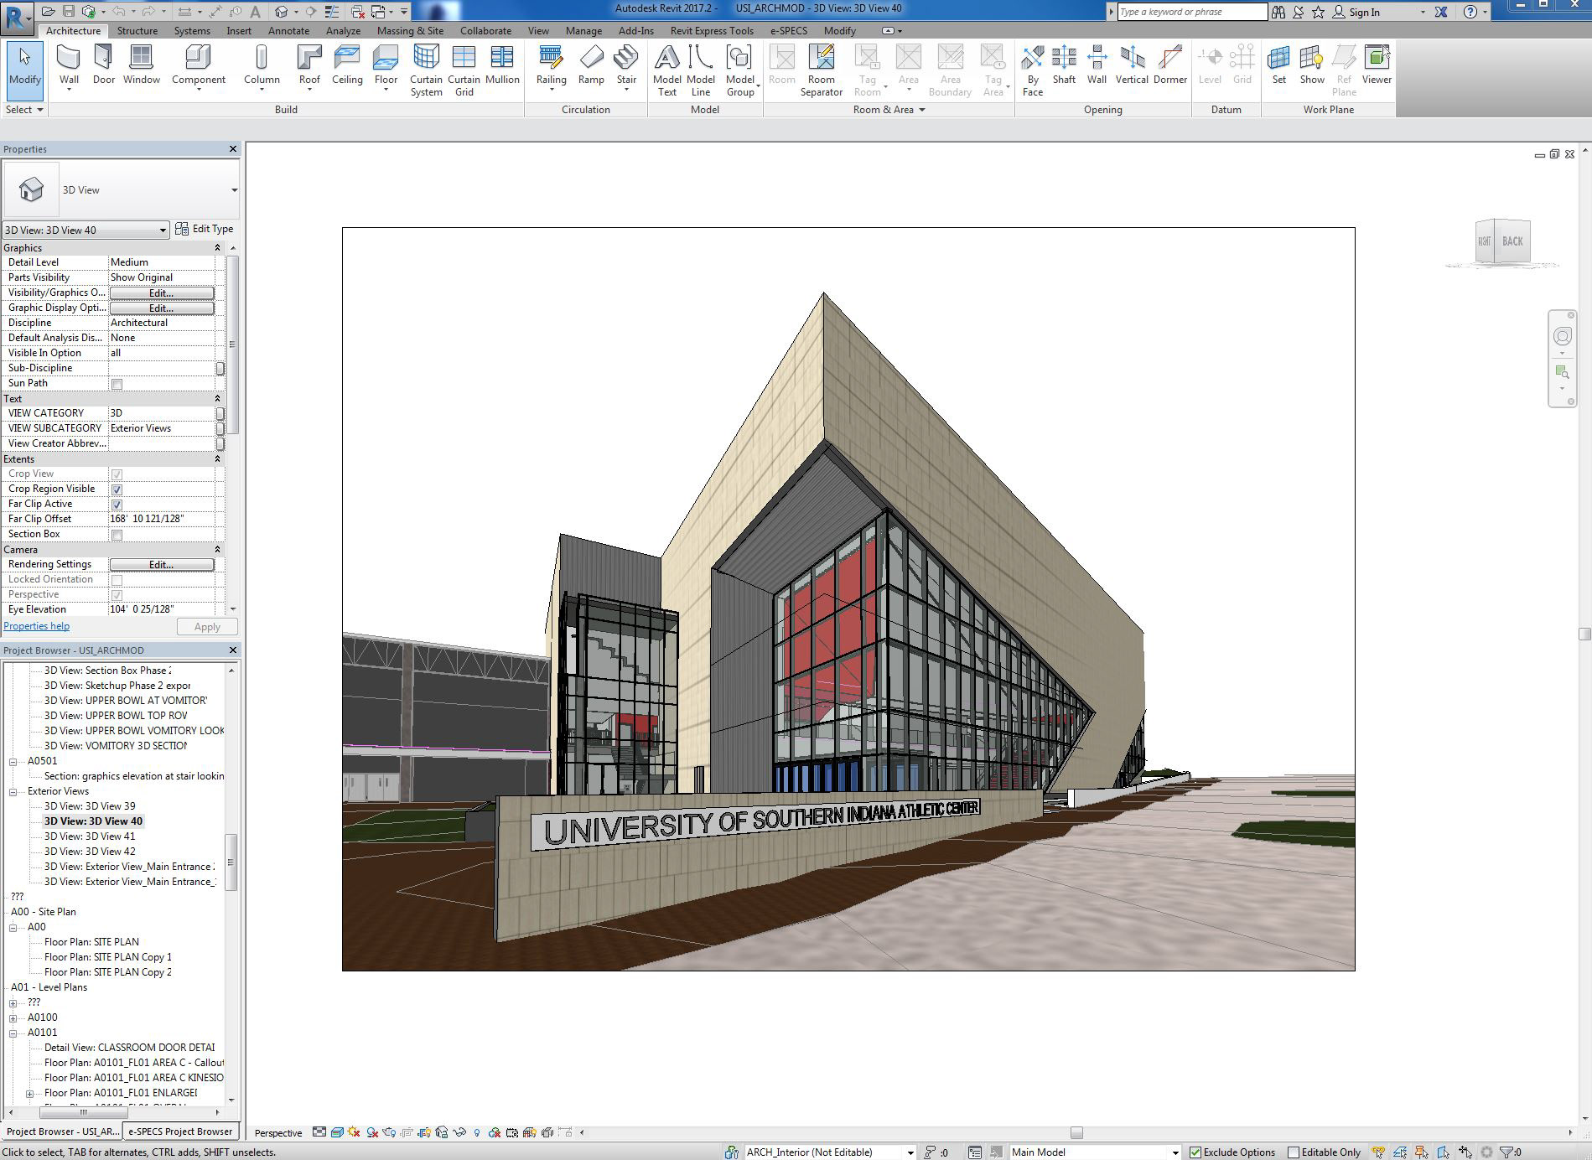Open the Properties help link
This screenshot has width=1592, height=1160.
pyautogui.click(x=37, y=626)
